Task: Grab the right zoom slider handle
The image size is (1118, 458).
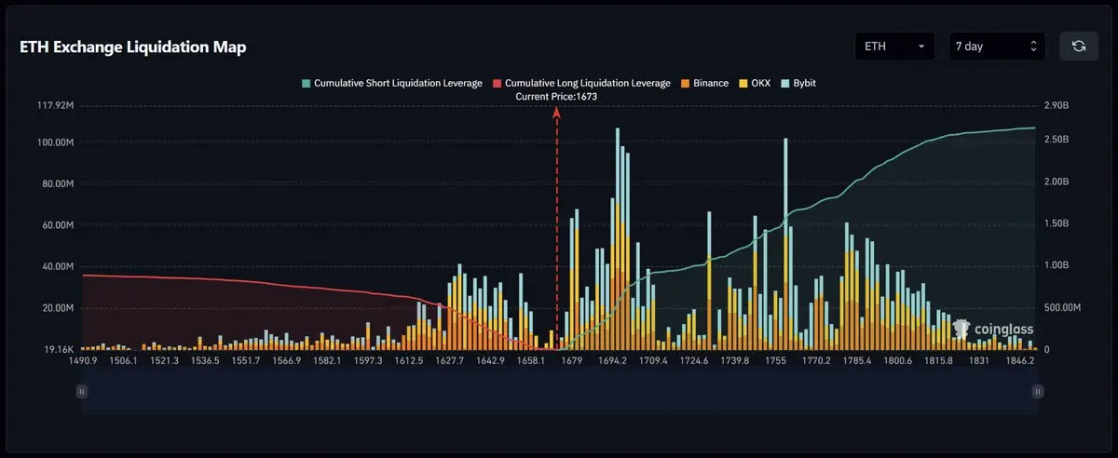Action: (x=1037, y=393)
